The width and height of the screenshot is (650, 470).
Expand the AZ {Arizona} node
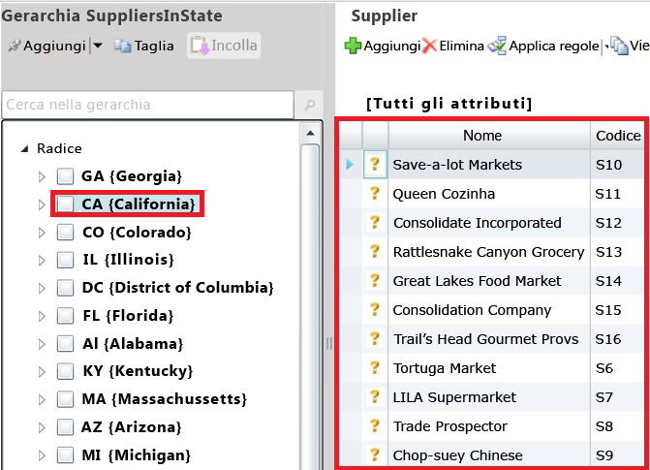[42, 427]
